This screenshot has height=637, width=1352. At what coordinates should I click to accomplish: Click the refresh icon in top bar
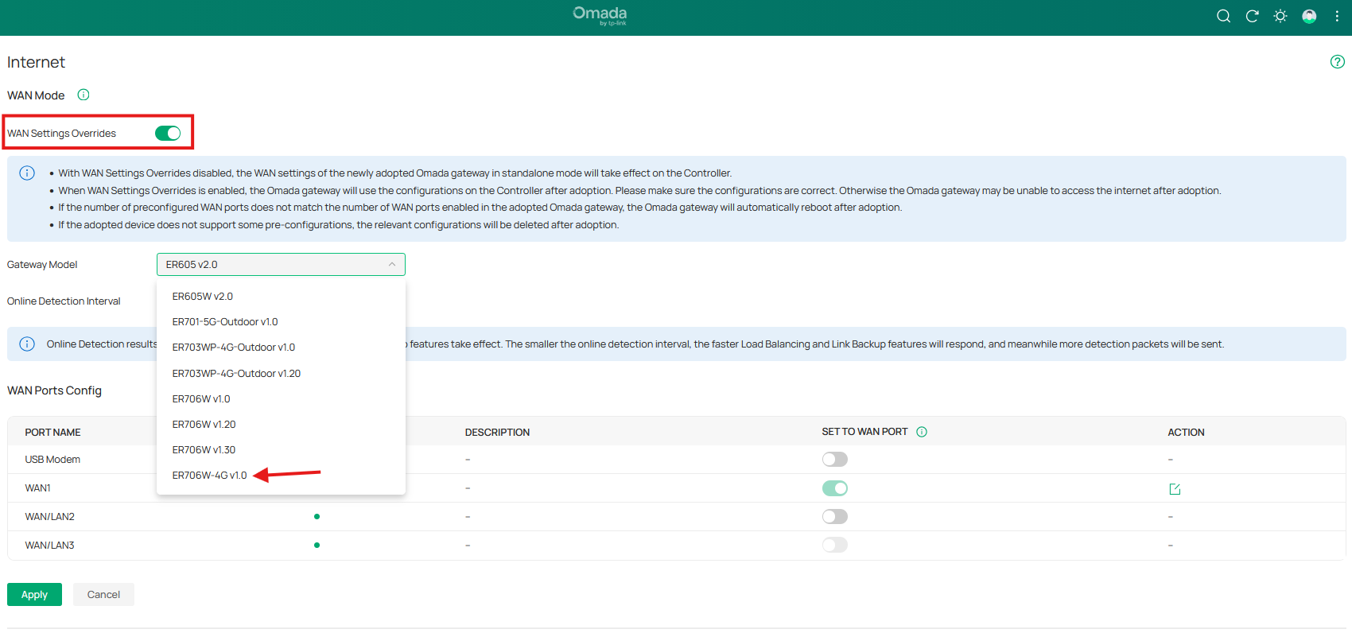coord(1252,16)
